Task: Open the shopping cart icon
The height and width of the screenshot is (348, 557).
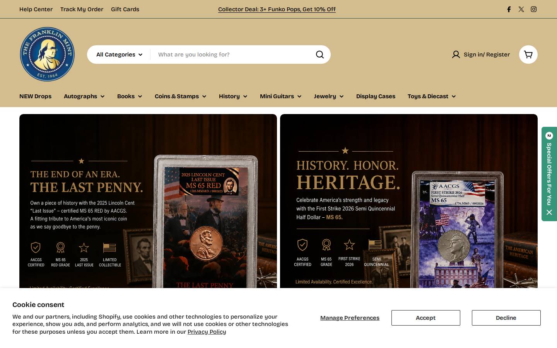Action: 528,55
